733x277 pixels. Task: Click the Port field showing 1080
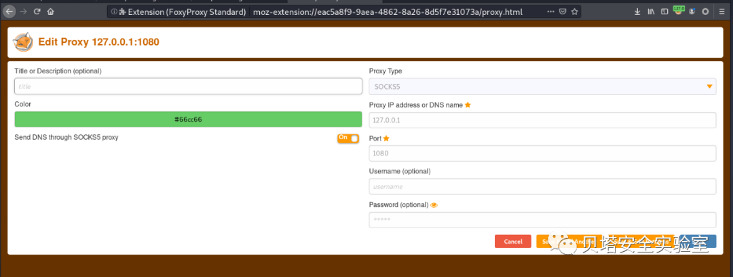click(542, 153)
